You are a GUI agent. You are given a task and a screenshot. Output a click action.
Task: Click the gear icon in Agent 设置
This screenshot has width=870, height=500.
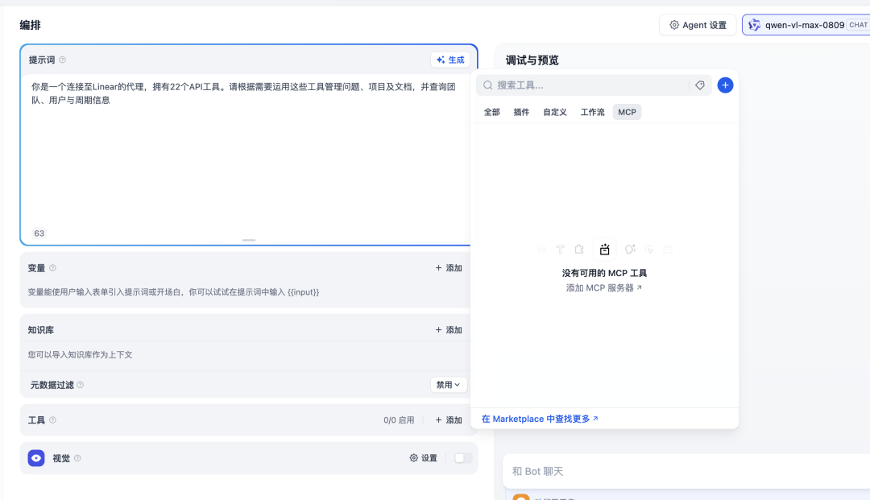tap(674, 25)
